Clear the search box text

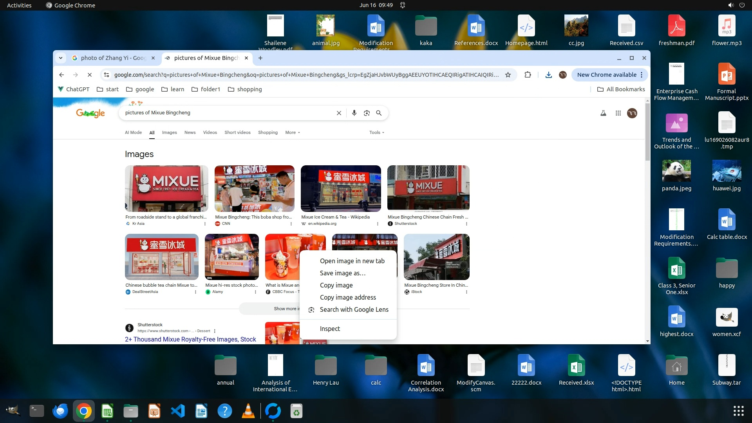tap(339, 113)
